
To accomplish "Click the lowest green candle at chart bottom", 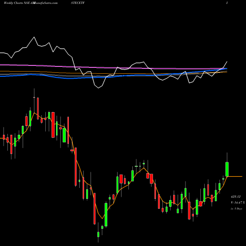I will [98, 234].
